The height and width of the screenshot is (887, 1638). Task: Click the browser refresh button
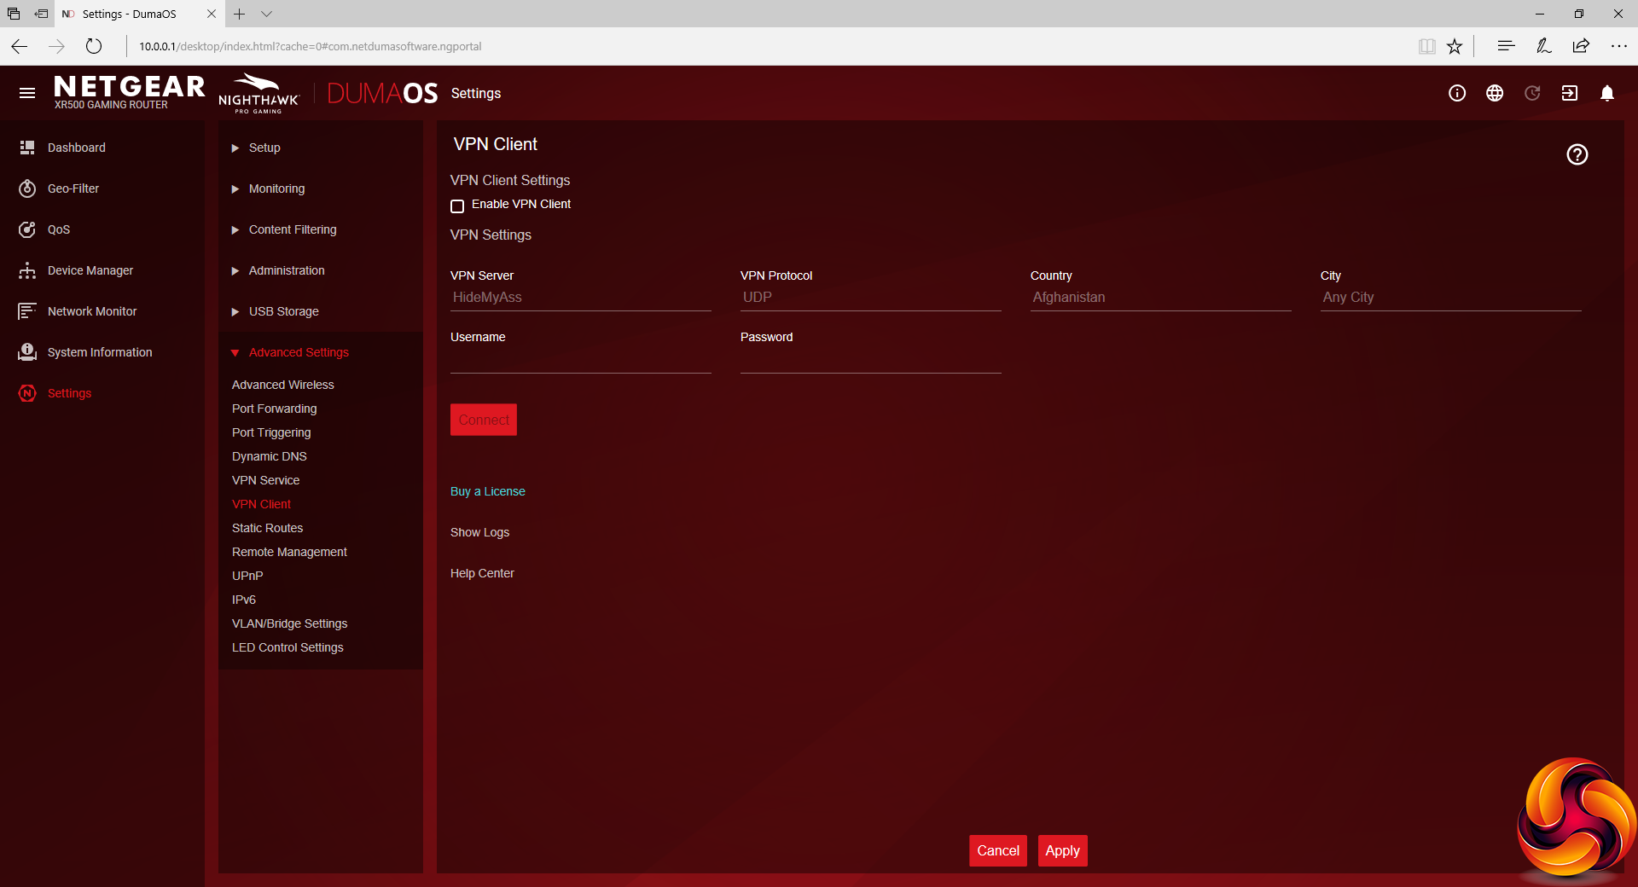pos(94,46)
